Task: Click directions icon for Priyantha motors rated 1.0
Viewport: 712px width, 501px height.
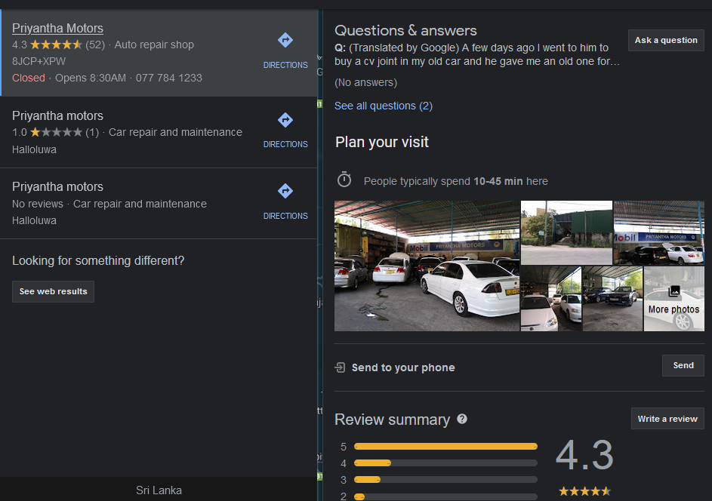Action: [285, 120]
